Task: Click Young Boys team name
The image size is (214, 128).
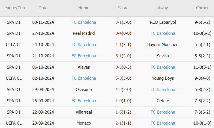Action: 163,78
